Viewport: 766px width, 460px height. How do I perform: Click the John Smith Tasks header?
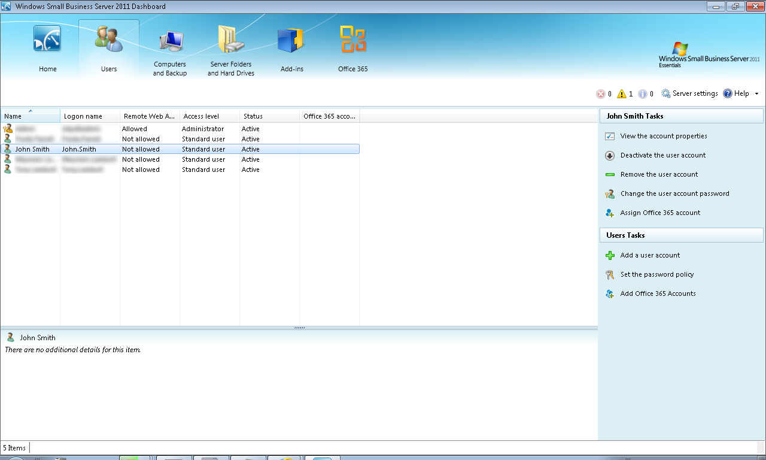coord(682,116)
